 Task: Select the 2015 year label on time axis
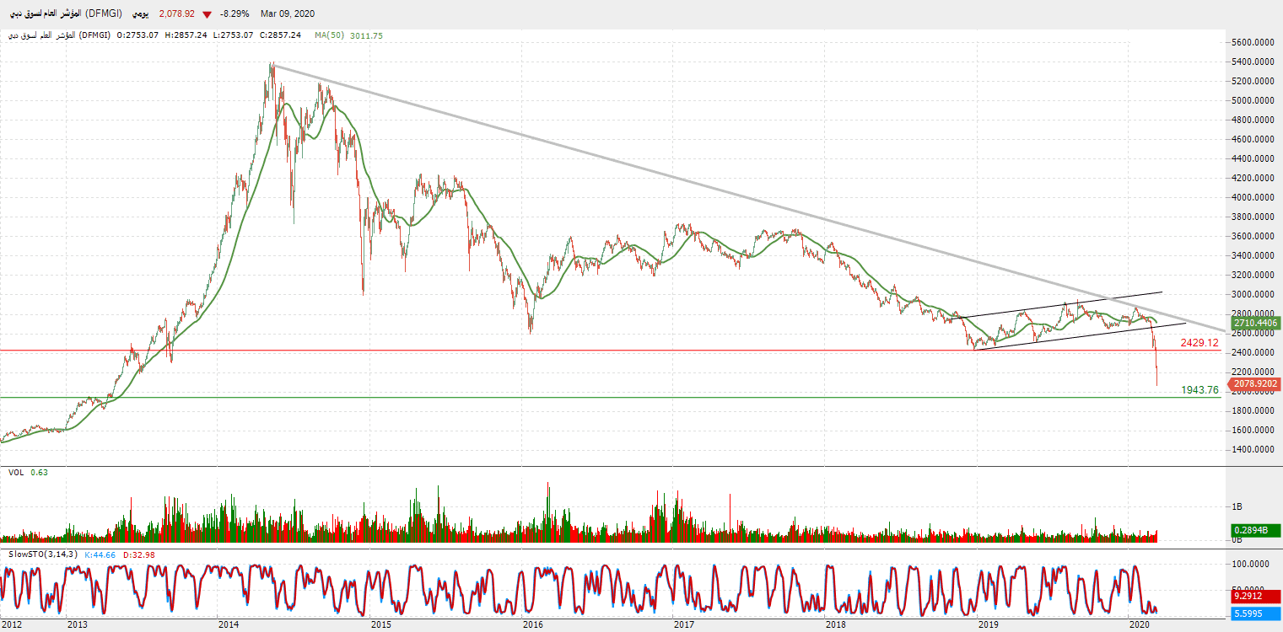(x=380, y=624)
